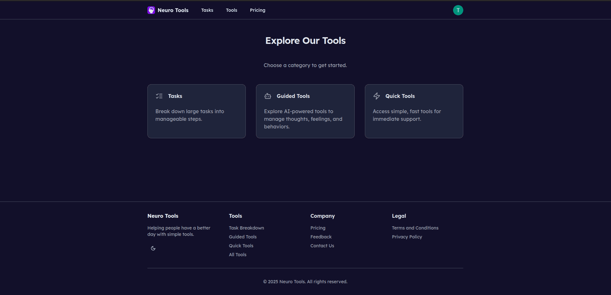The height and width of the screenshot is (295, 611).
Task: Click the 'Tasks' card title text
Action: pos(175,96)
